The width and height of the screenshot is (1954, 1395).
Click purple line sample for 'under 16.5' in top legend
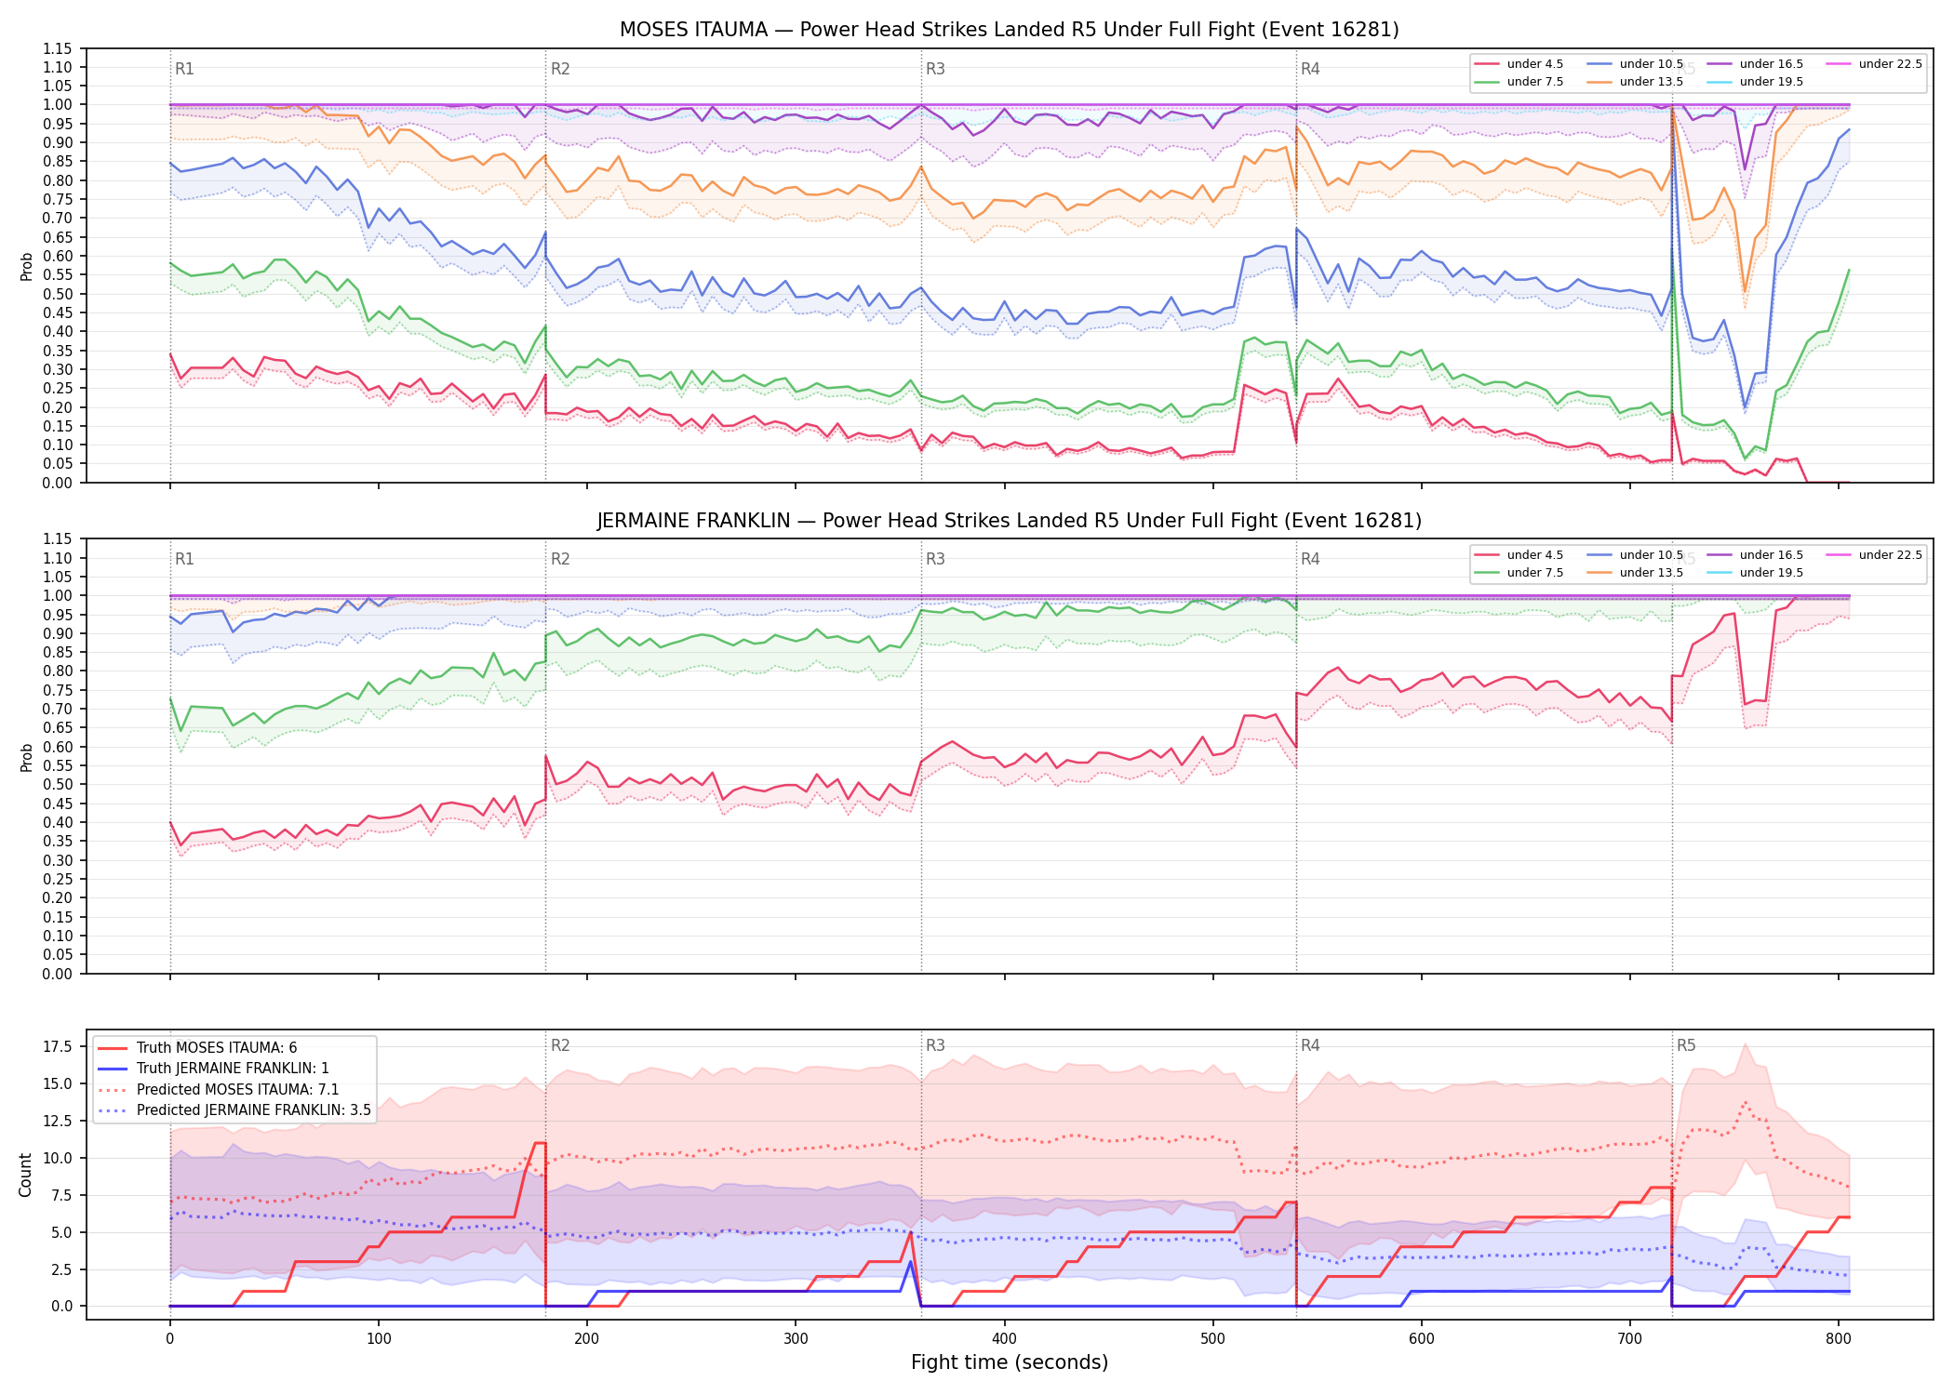click(x=1720, y=64)
